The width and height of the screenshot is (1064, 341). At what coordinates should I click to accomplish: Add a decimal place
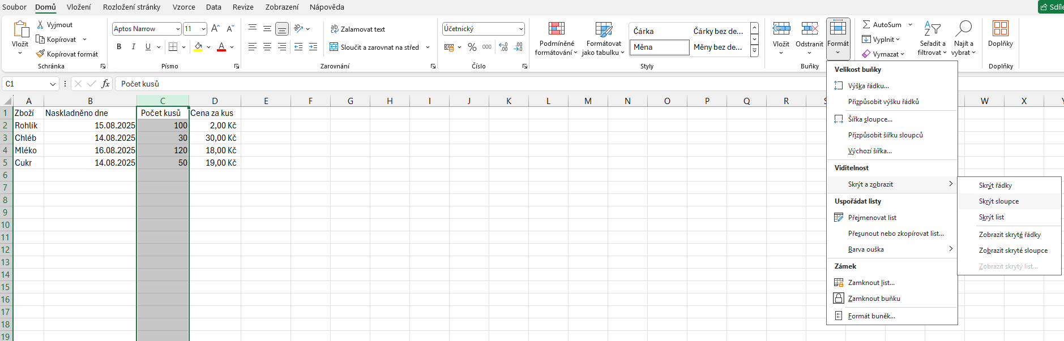coord(503,47)
